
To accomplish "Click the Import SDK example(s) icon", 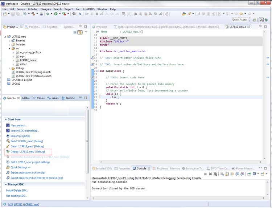I will pos(8,131).
